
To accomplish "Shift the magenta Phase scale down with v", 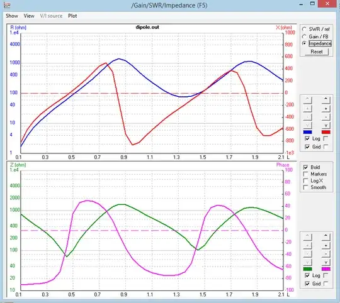I will coord(326,262).
